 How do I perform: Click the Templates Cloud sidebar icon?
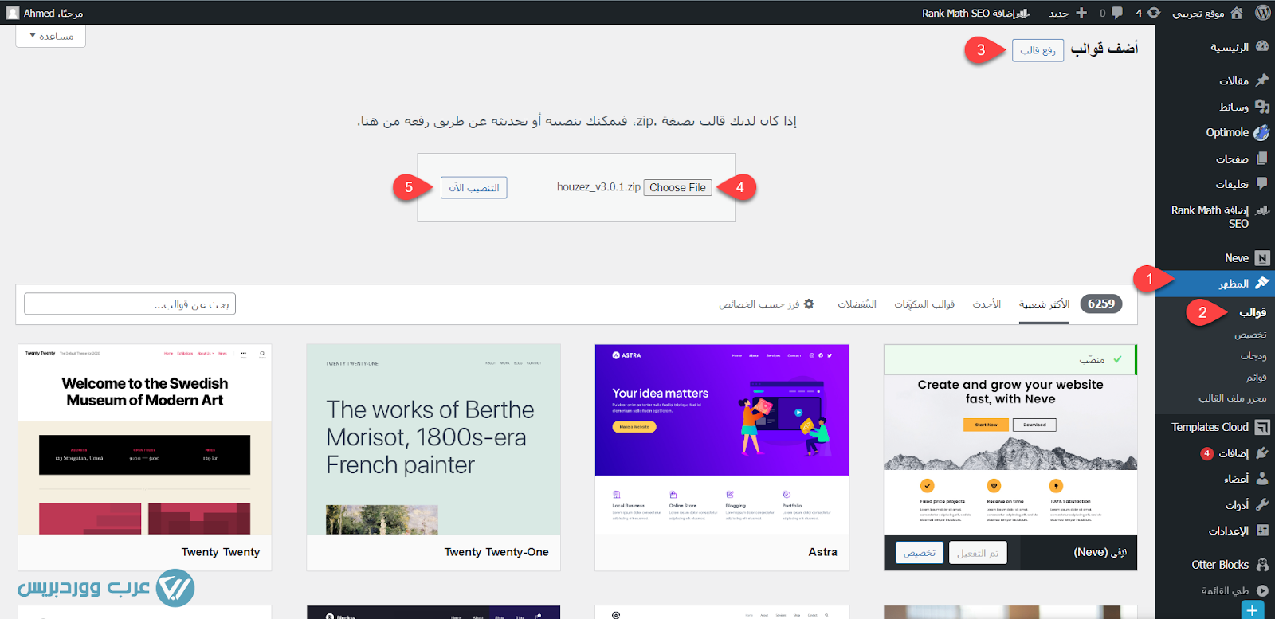click(x=1262, y=428)
